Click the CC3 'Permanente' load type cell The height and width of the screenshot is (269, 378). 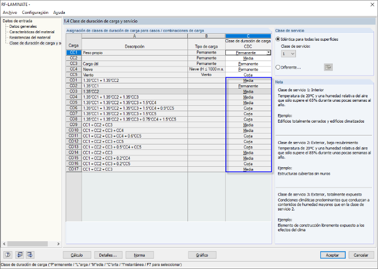click(206, 64)
